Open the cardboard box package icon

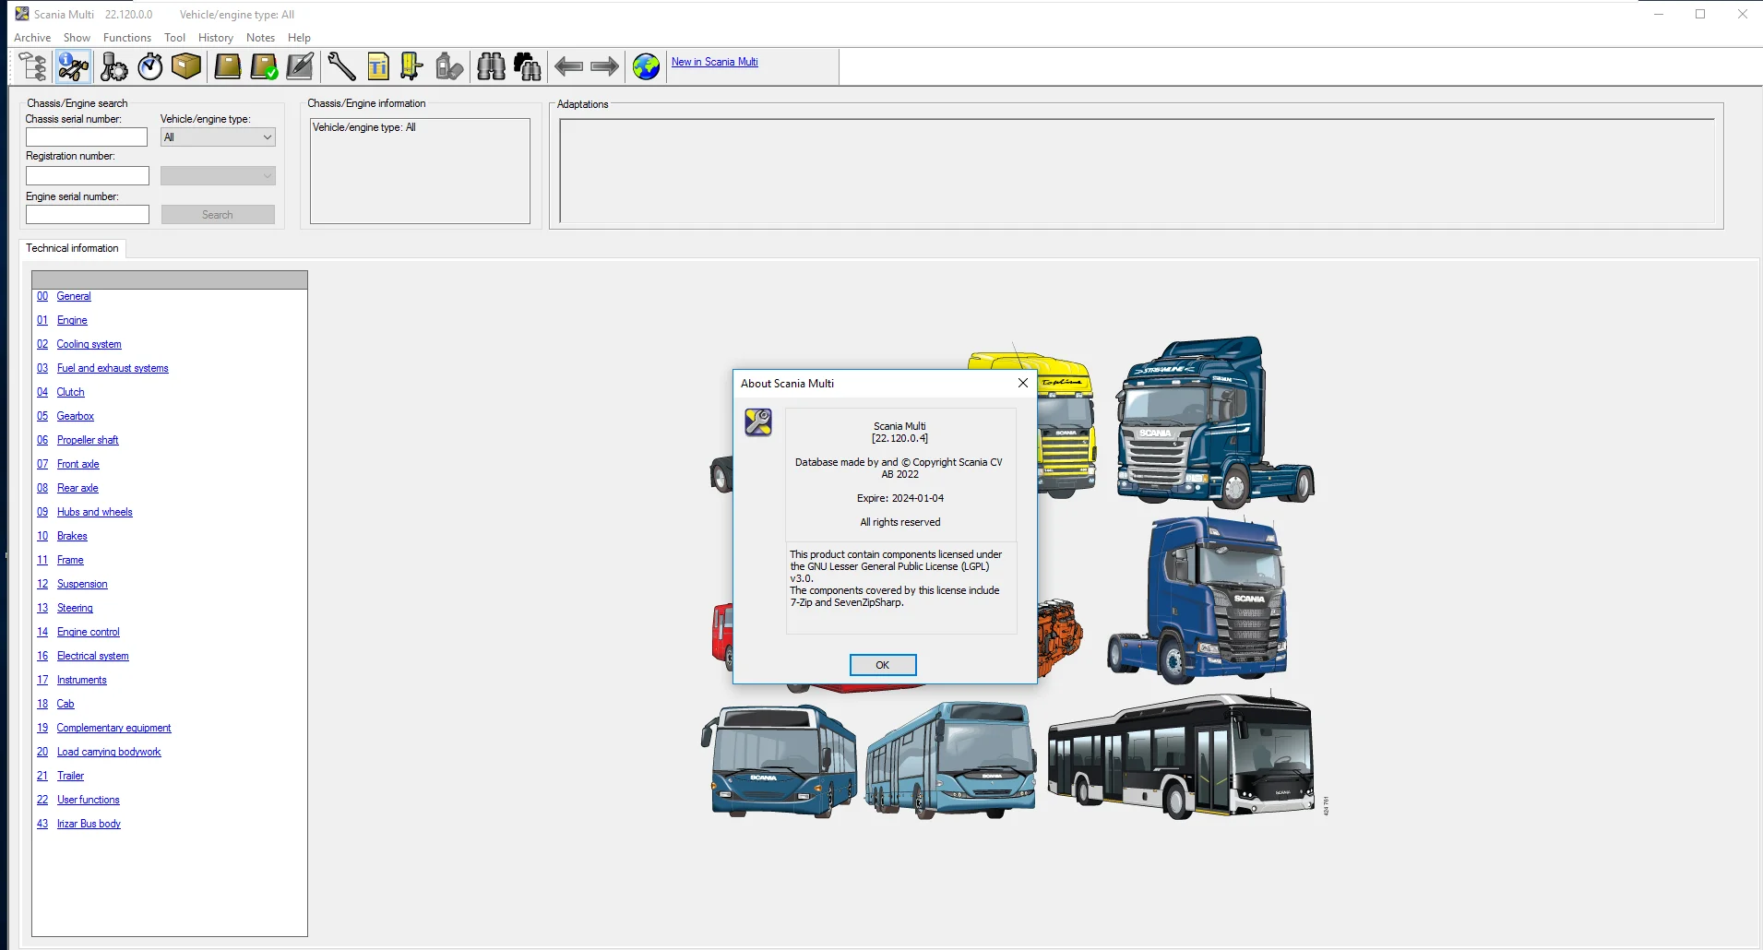(x=186, y=66)
